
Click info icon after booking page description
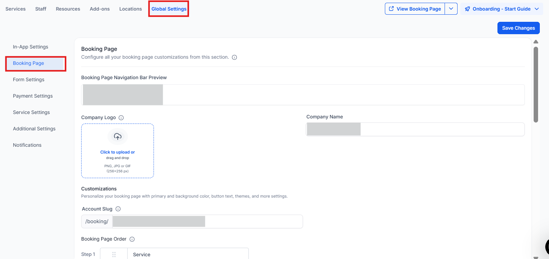tap(234, 57)
